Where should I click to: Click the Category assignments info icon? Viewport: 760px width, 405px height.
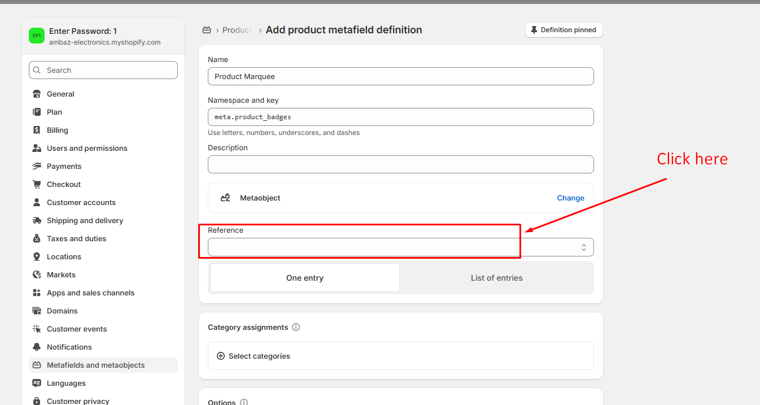coord(296,328)
